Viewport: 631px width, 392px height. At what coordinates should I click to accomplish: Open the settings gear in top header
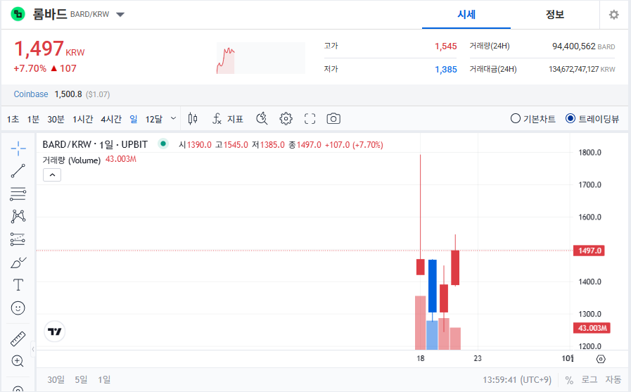point(613,15)
